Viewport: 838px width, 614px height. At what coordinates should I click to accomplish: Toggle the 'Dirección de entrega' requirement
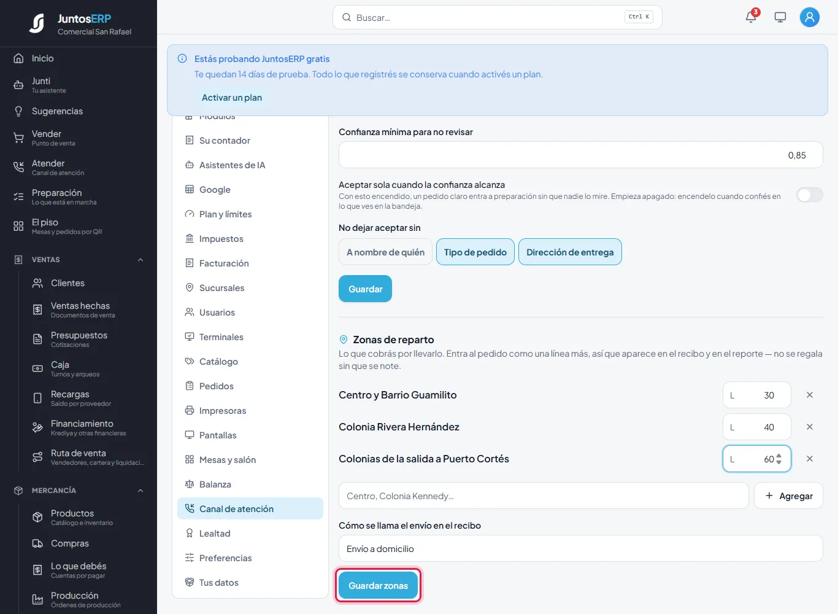(x=570, y=252)
